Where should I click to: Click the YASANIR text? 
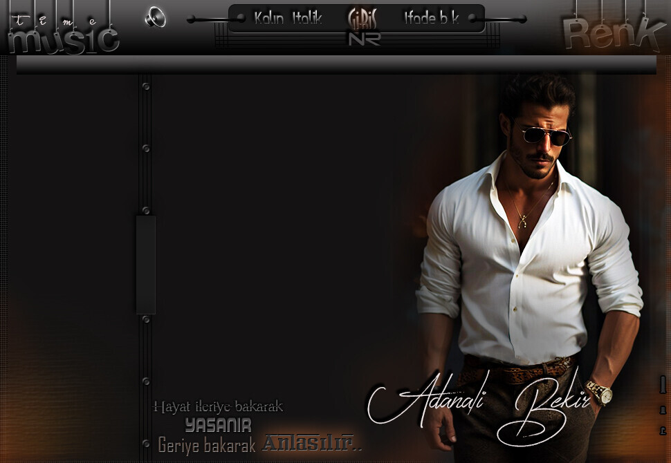tap(218, 425)
